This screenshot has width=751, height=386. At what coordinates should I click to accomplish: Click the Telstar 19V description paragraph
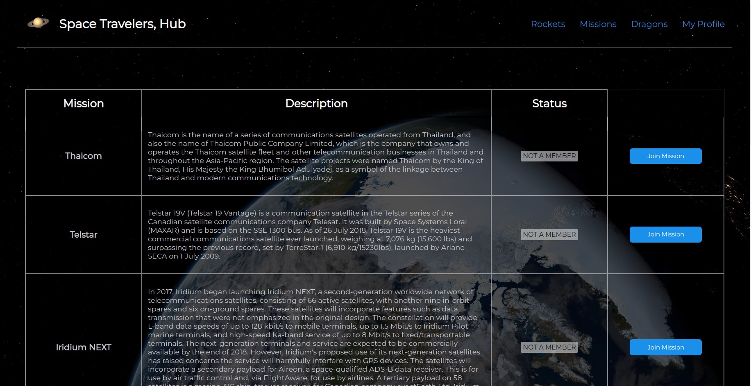click(x=311, y=234)
